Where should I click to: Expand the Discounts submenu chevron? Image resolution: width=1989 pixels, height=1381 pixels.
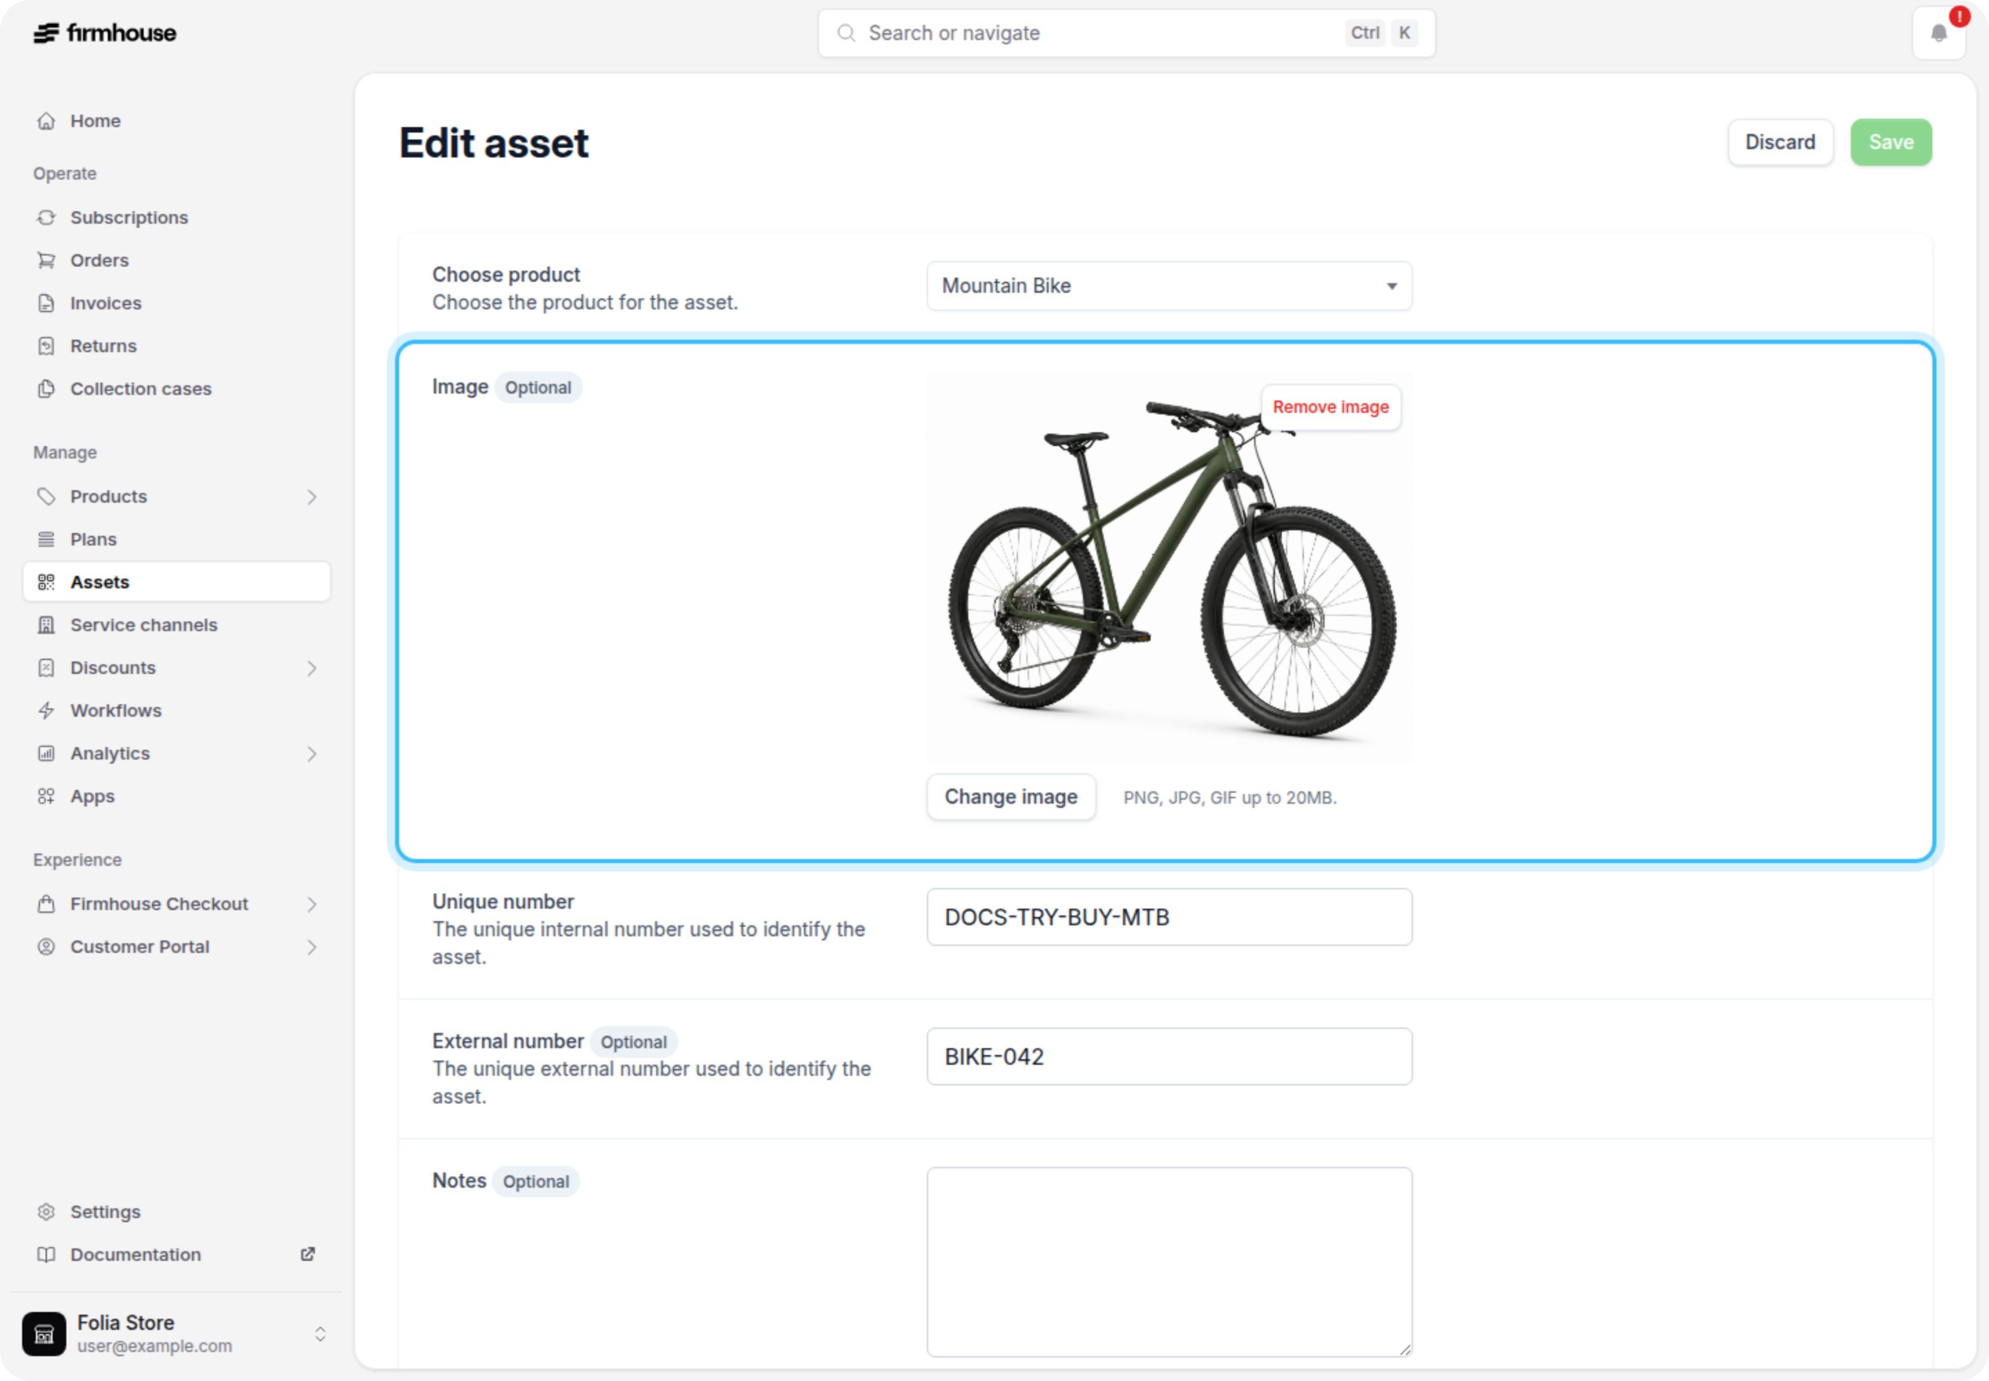(x=311, y=668)
